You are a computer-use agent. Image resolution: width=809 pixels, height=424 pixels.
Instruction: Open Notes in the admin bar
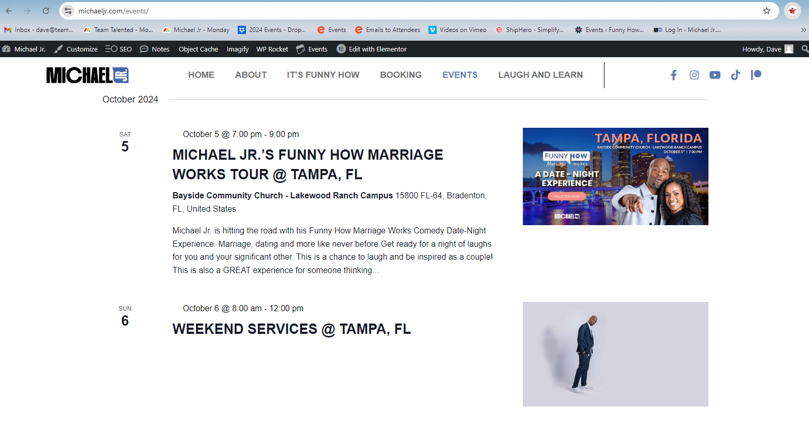pyautogui.click(x=155, y=49)
